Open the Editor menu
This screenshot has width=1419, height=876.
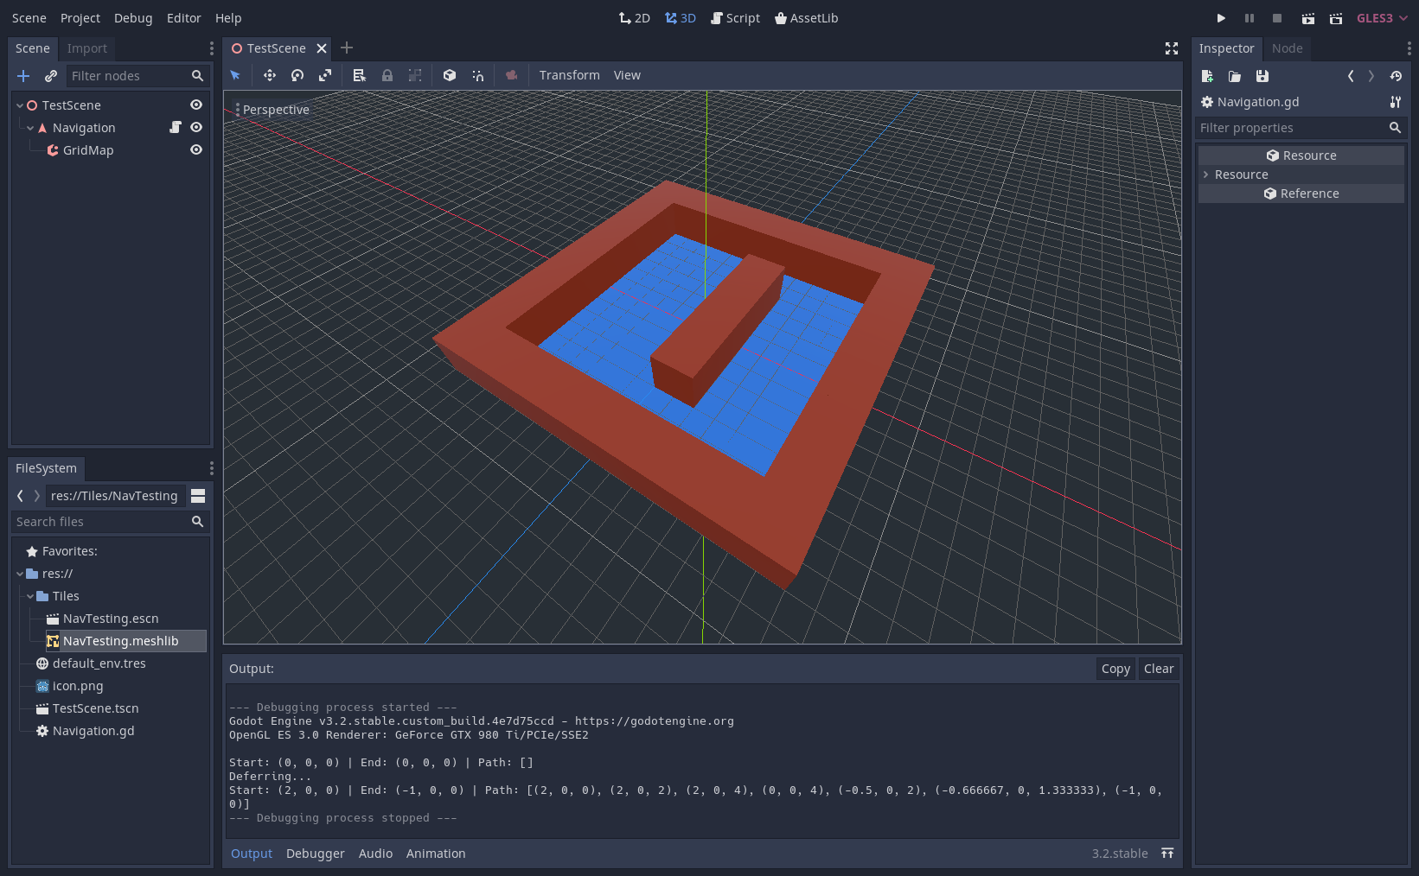(x=184, y=18)
